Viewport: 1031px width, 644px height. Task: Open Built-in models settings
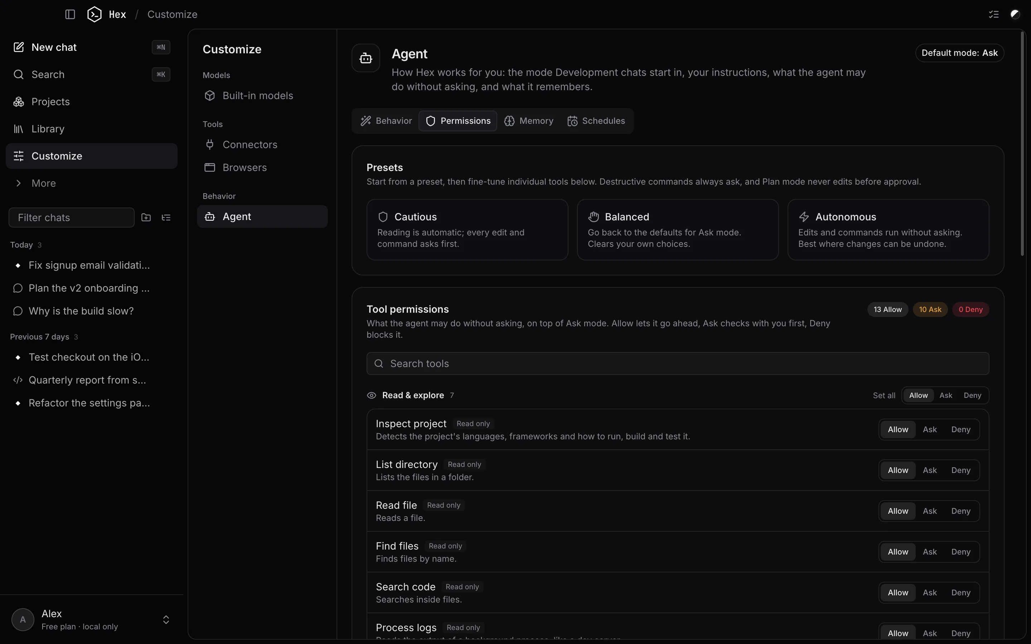tap(262, 96)
